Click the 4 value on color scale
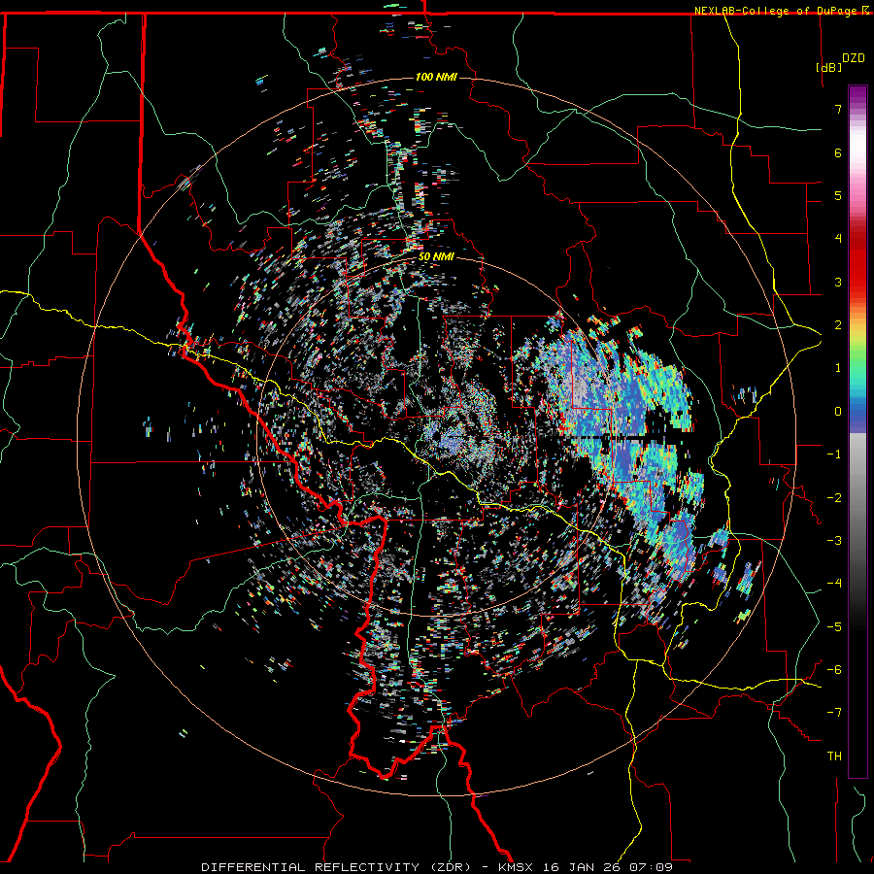This screenshot has width=874, height=874. pyautogui.click(x=838, y=239)
